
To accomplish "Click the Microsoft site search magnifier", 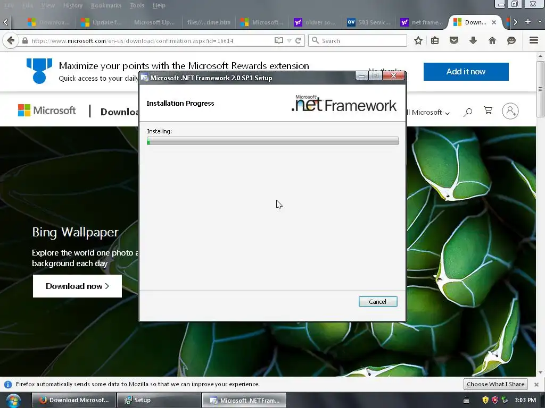I will 468,112.
